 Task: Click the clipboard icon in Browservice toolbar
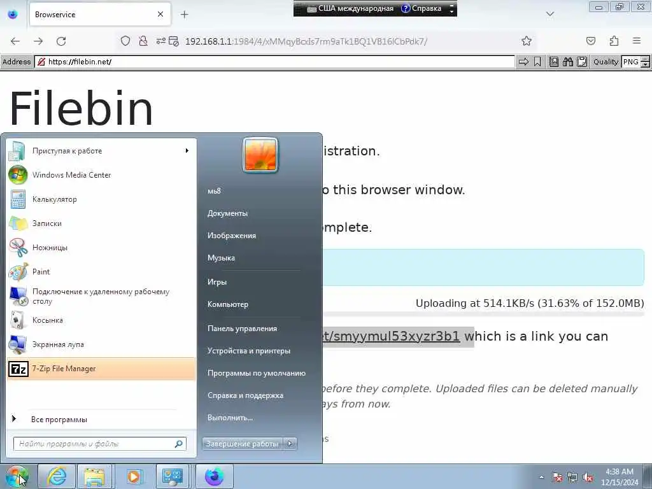point(582,62)
